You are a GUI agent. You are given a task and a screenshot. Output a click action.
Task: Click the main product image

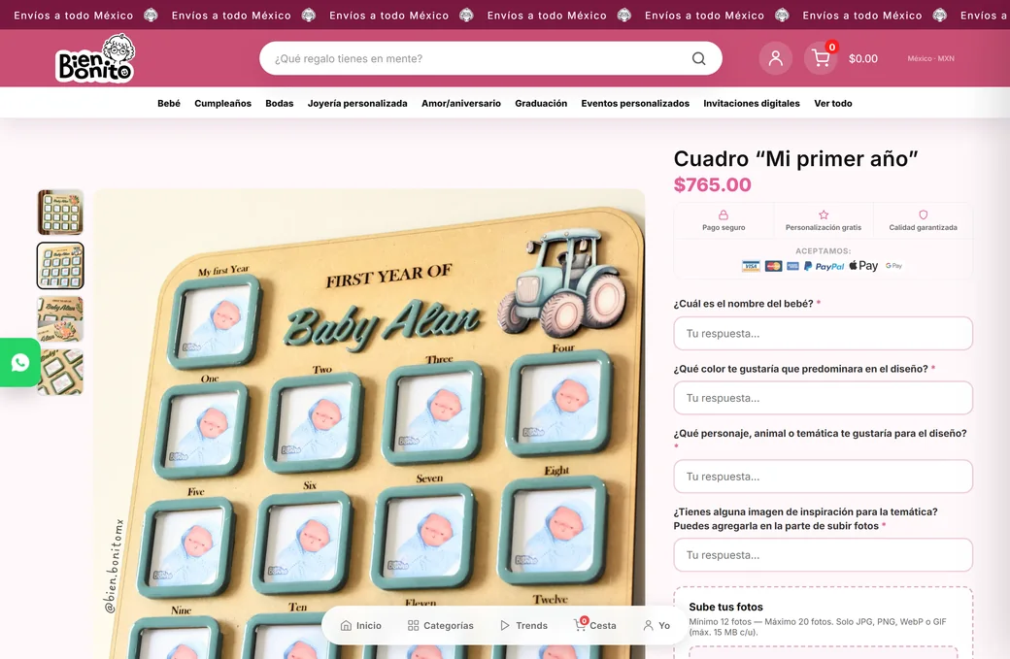tap(370, 423)
